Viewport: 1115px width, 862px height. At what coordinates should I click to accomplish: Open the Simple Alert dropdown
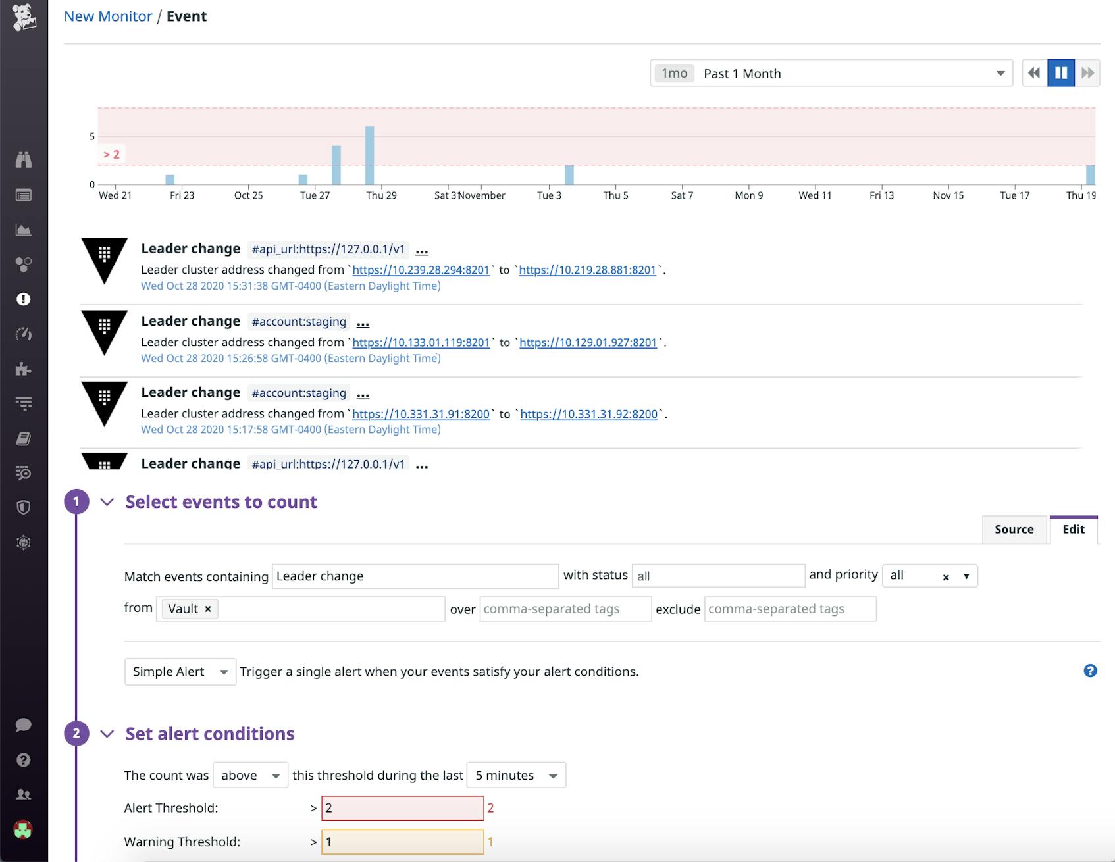click(x=179, y=672)
